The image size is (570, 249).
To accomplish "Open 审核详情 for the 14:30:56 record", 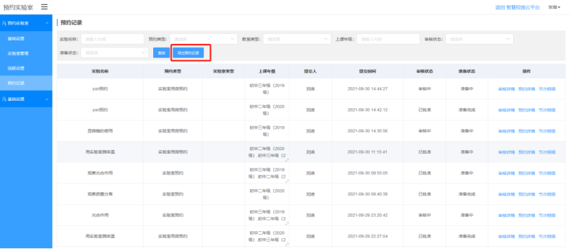I will [506, 130].
